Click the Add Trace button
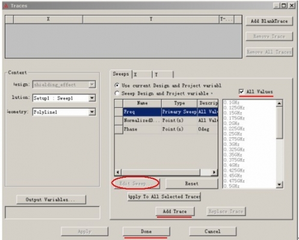This screenshot has width=299, height=240. click(x=175, y=211)
